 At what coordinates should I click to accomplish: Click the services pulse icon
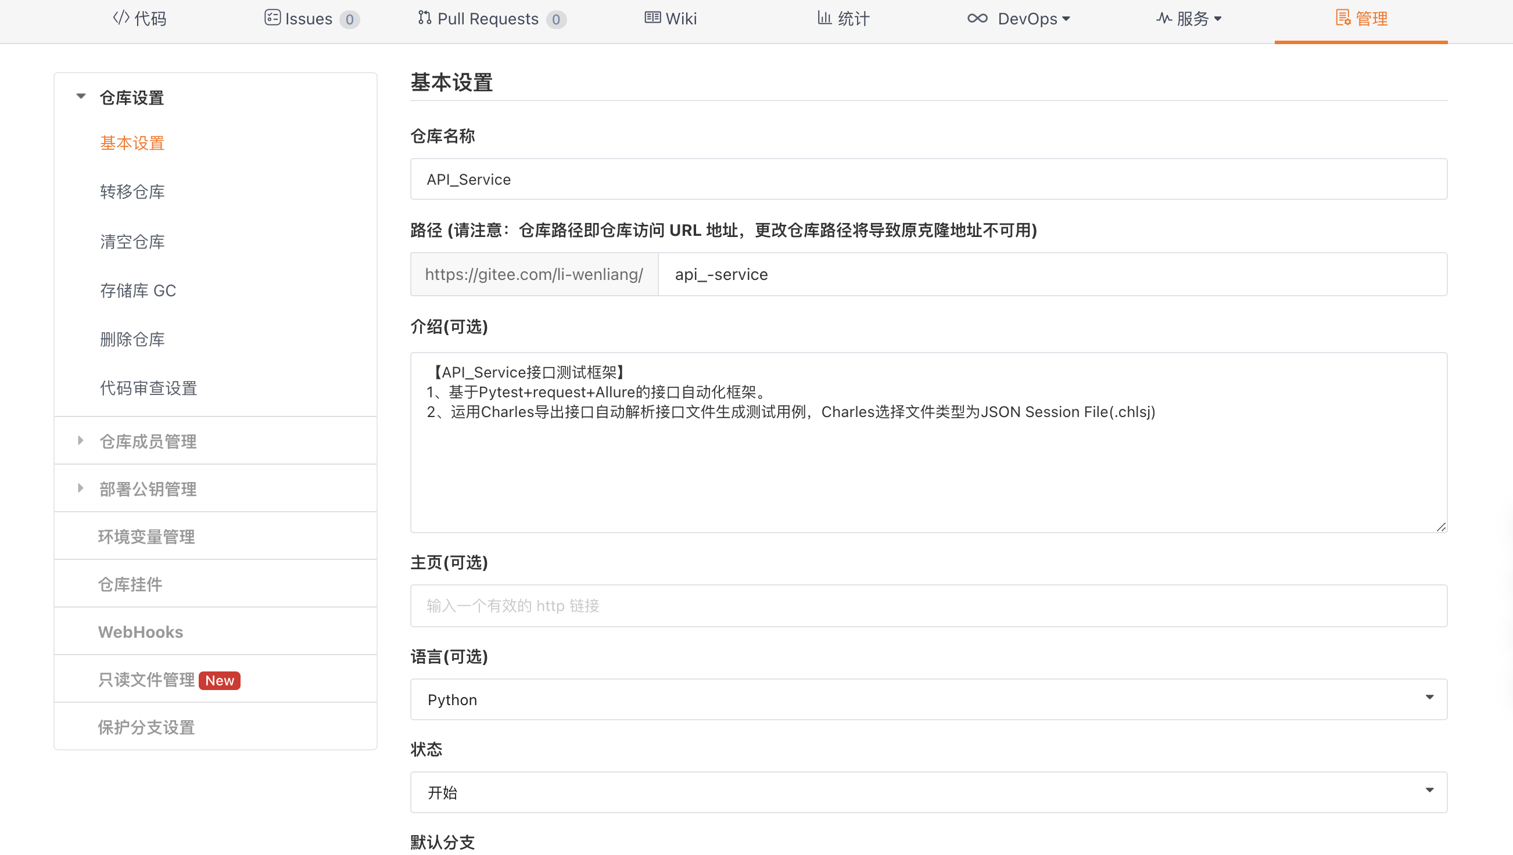pyautogui.click(x=1164, y=18)
